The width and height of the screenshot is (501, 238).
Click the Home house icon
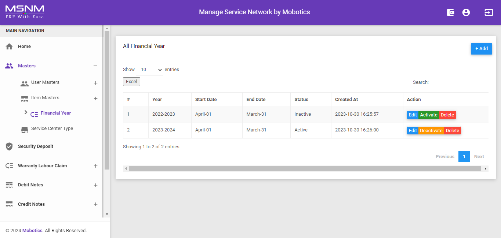[9, 47]
